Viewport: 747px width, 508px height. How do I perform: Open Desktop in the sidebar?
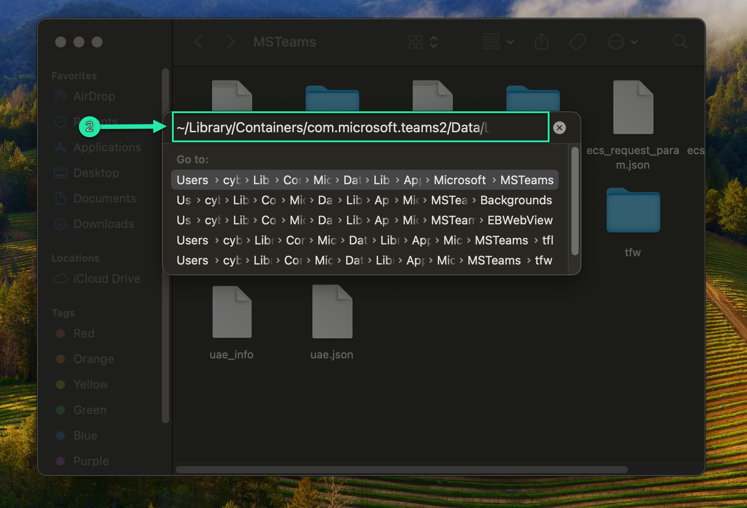point(87,173)
